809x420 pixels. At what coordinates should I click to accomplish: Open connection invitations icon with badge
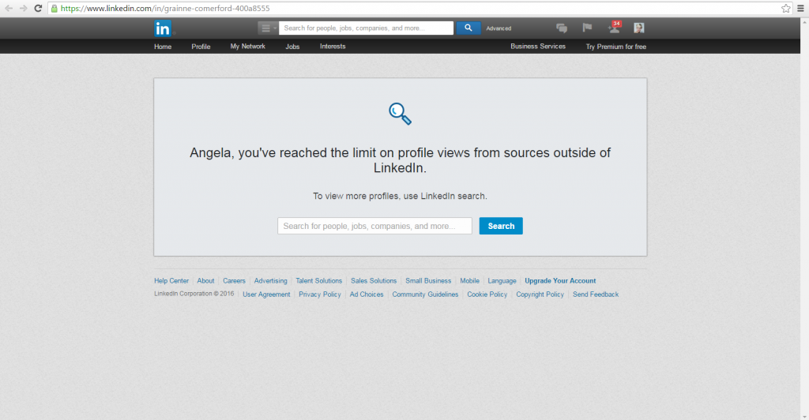pyautogui.click(x=614, y=28)
